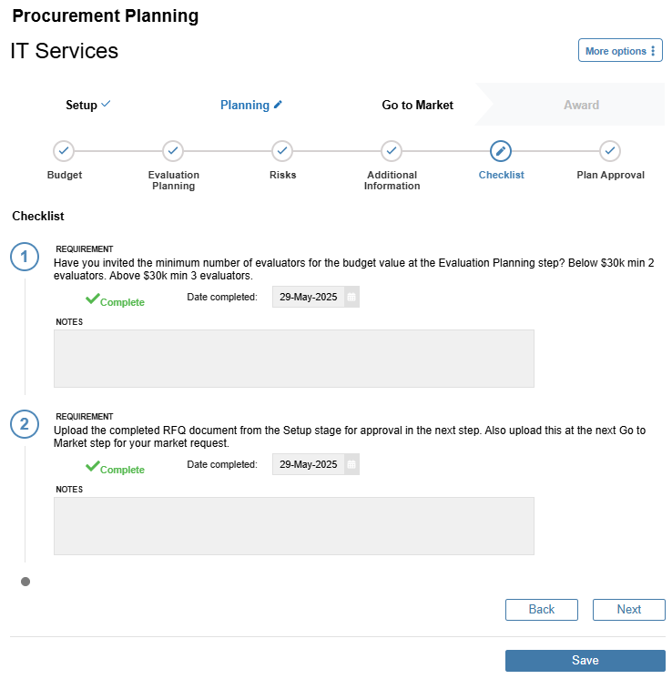This screenshot has width=672, height=679.
Task: Open calendar picker for requirement 2 date
Action: tap(351, 464)
